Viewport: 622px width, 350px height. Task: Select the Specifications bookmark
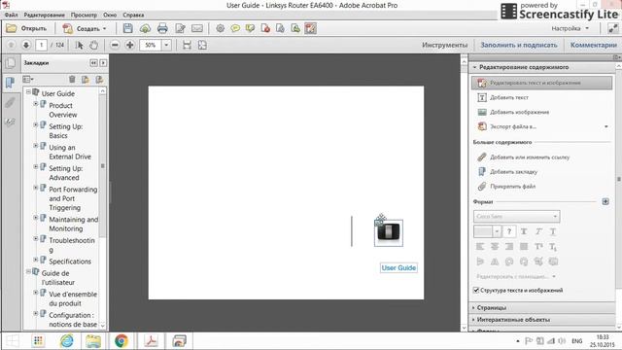click(70, 262)
